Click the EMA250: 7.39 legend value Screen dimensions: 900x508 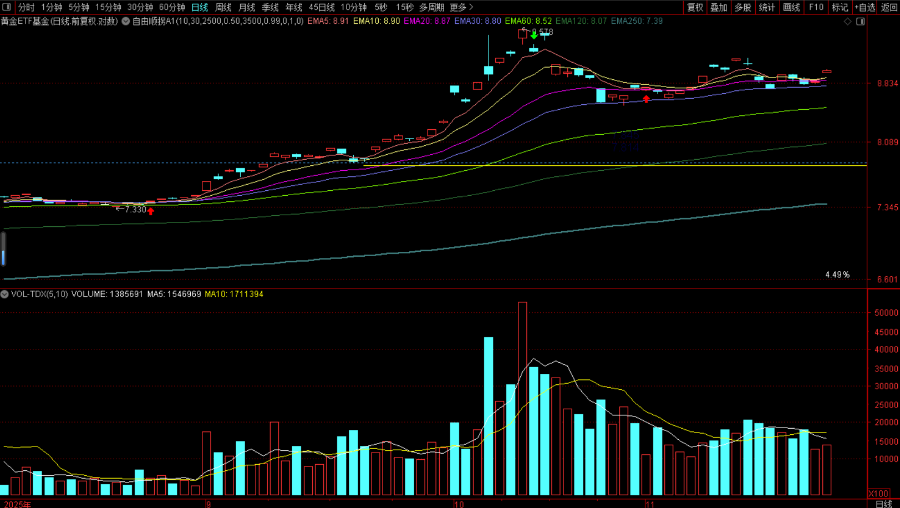(637, 21)
